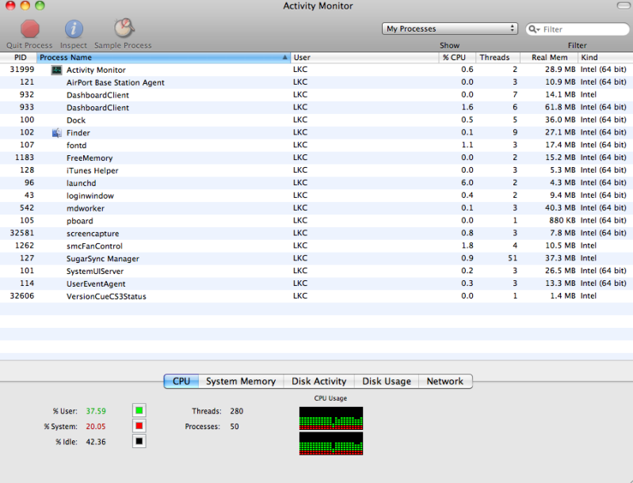
Task: Select the loginwindow process row
Action: [317, 196]
